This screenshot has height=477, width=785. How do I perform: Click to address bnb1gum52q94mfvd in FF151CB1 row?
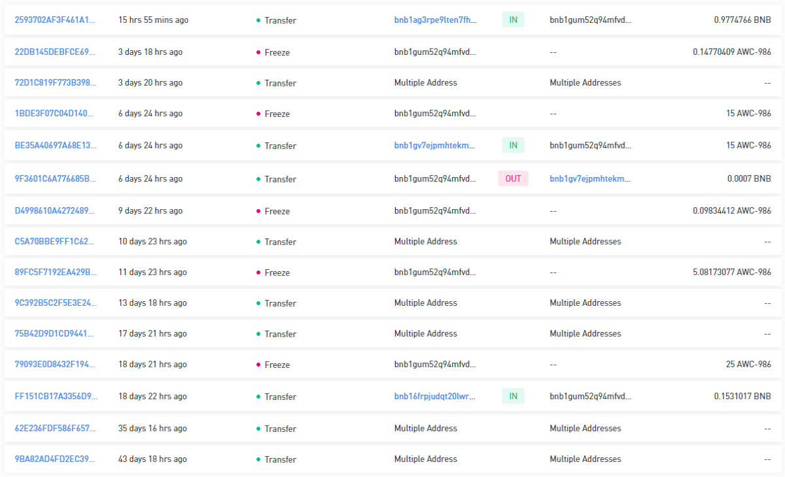pos(591,397)
